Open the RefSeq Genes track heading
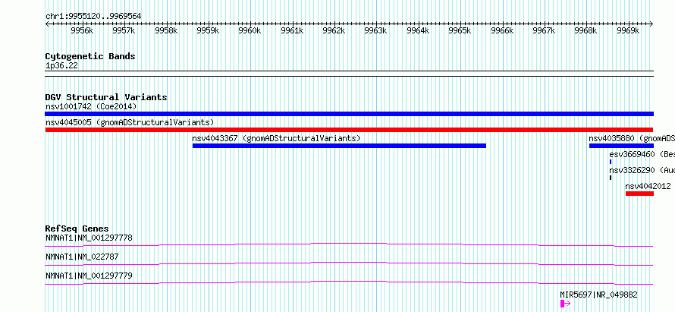Viewport: 675px width, 312px height. 77,228
